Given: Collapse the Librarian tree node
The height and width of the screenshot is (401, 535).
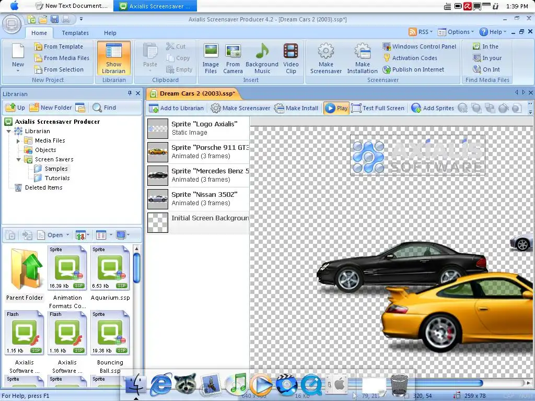Looking at the screenshot, I should [8, 131].
